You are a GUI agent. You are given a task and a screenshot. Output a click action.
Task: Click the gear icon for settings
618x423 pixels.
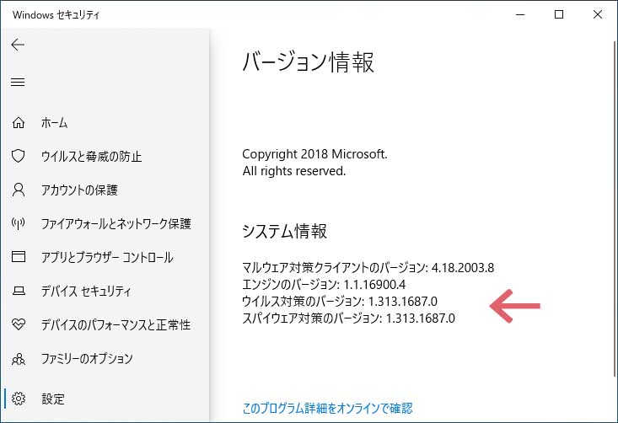pos(19,399)
